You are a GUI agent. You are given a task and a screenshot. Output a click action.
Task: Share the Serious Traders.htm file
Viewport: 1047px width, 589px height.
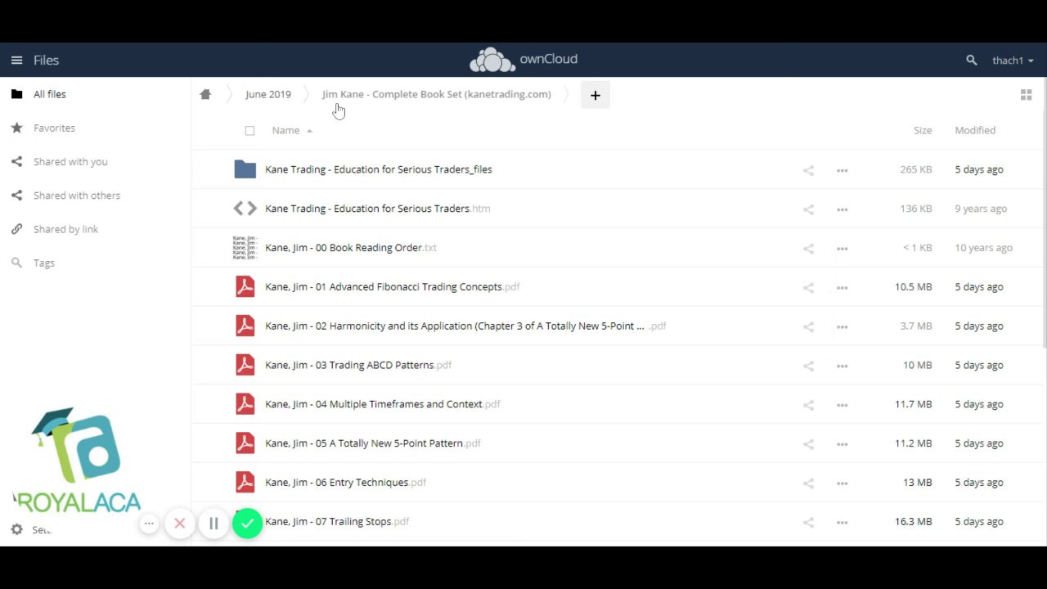coord(808,209)
